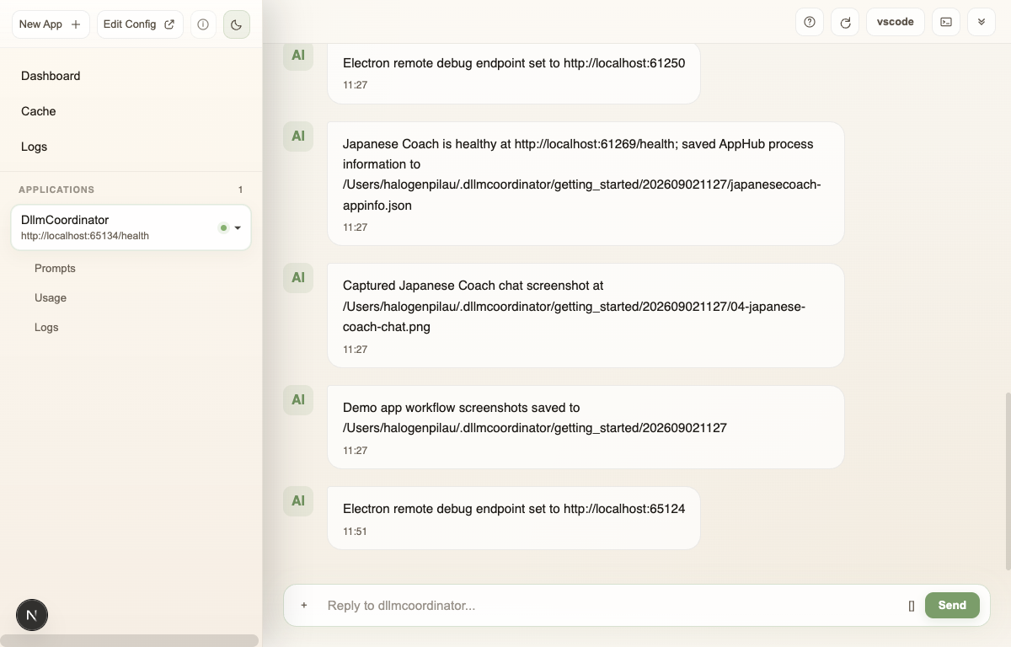Click the New App button label

tap(40, 24)
